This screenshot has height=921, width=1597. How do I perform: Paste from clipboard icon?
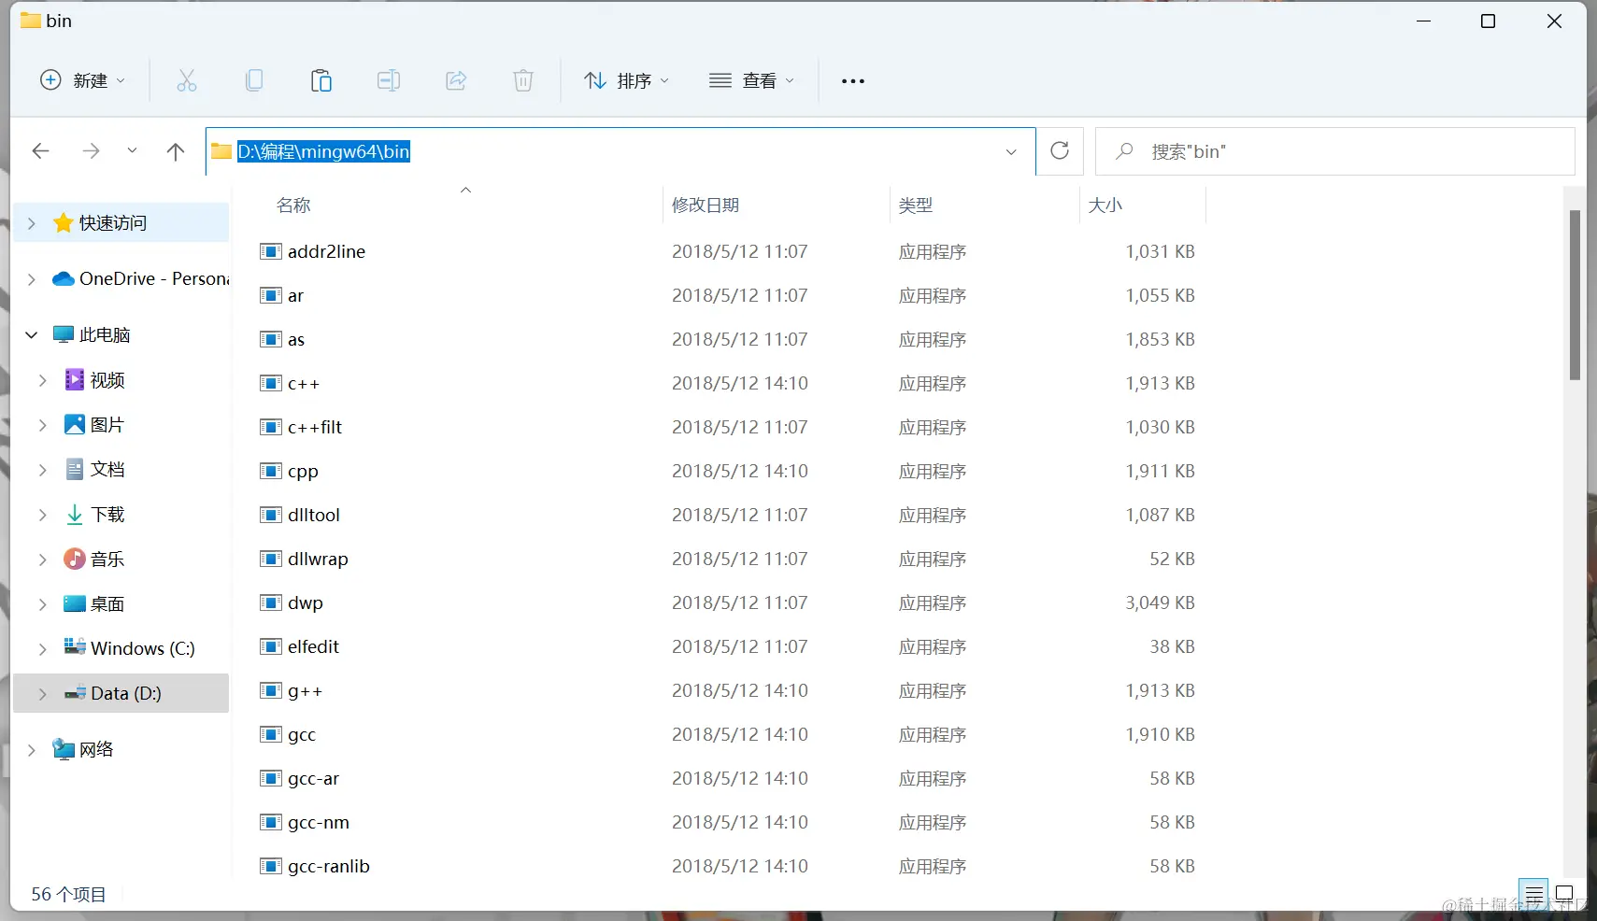coord(321,80)
